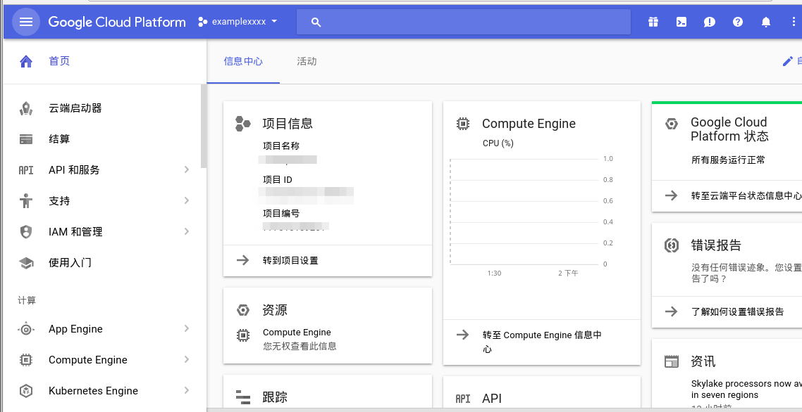Click the project hexagon dots icon in header
This screenshot has width=802, height=412.
tap(202, 22)
